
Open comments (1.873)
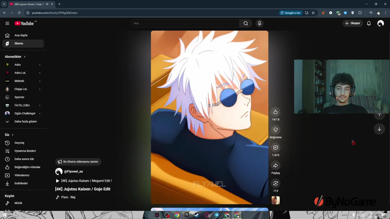(x=275, y=148)
